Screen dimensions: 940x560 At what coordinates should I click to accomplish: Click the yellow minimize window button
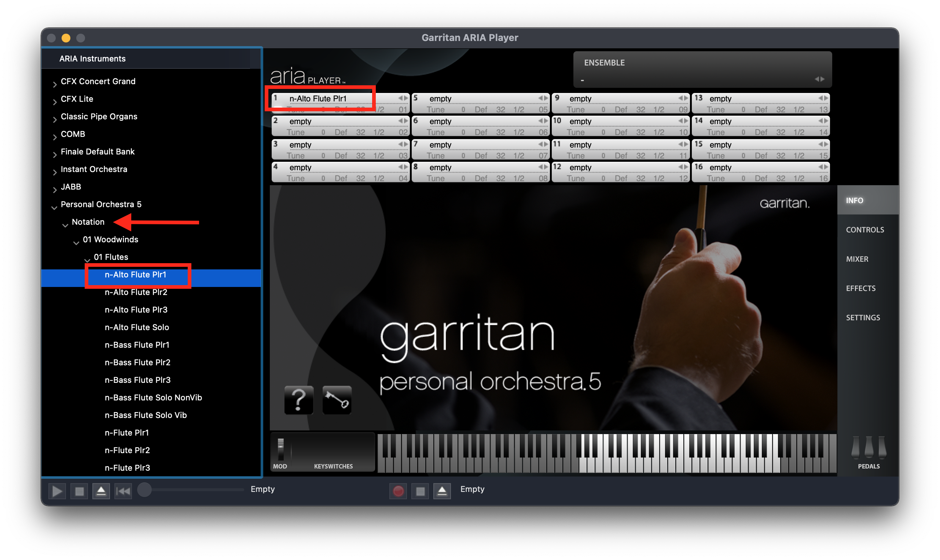click(x=66, y=38)
